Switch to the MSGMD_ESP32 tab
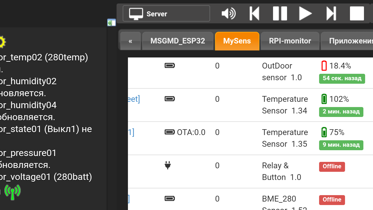This screenshot has width=373, height=210. (x=177, y=41)
